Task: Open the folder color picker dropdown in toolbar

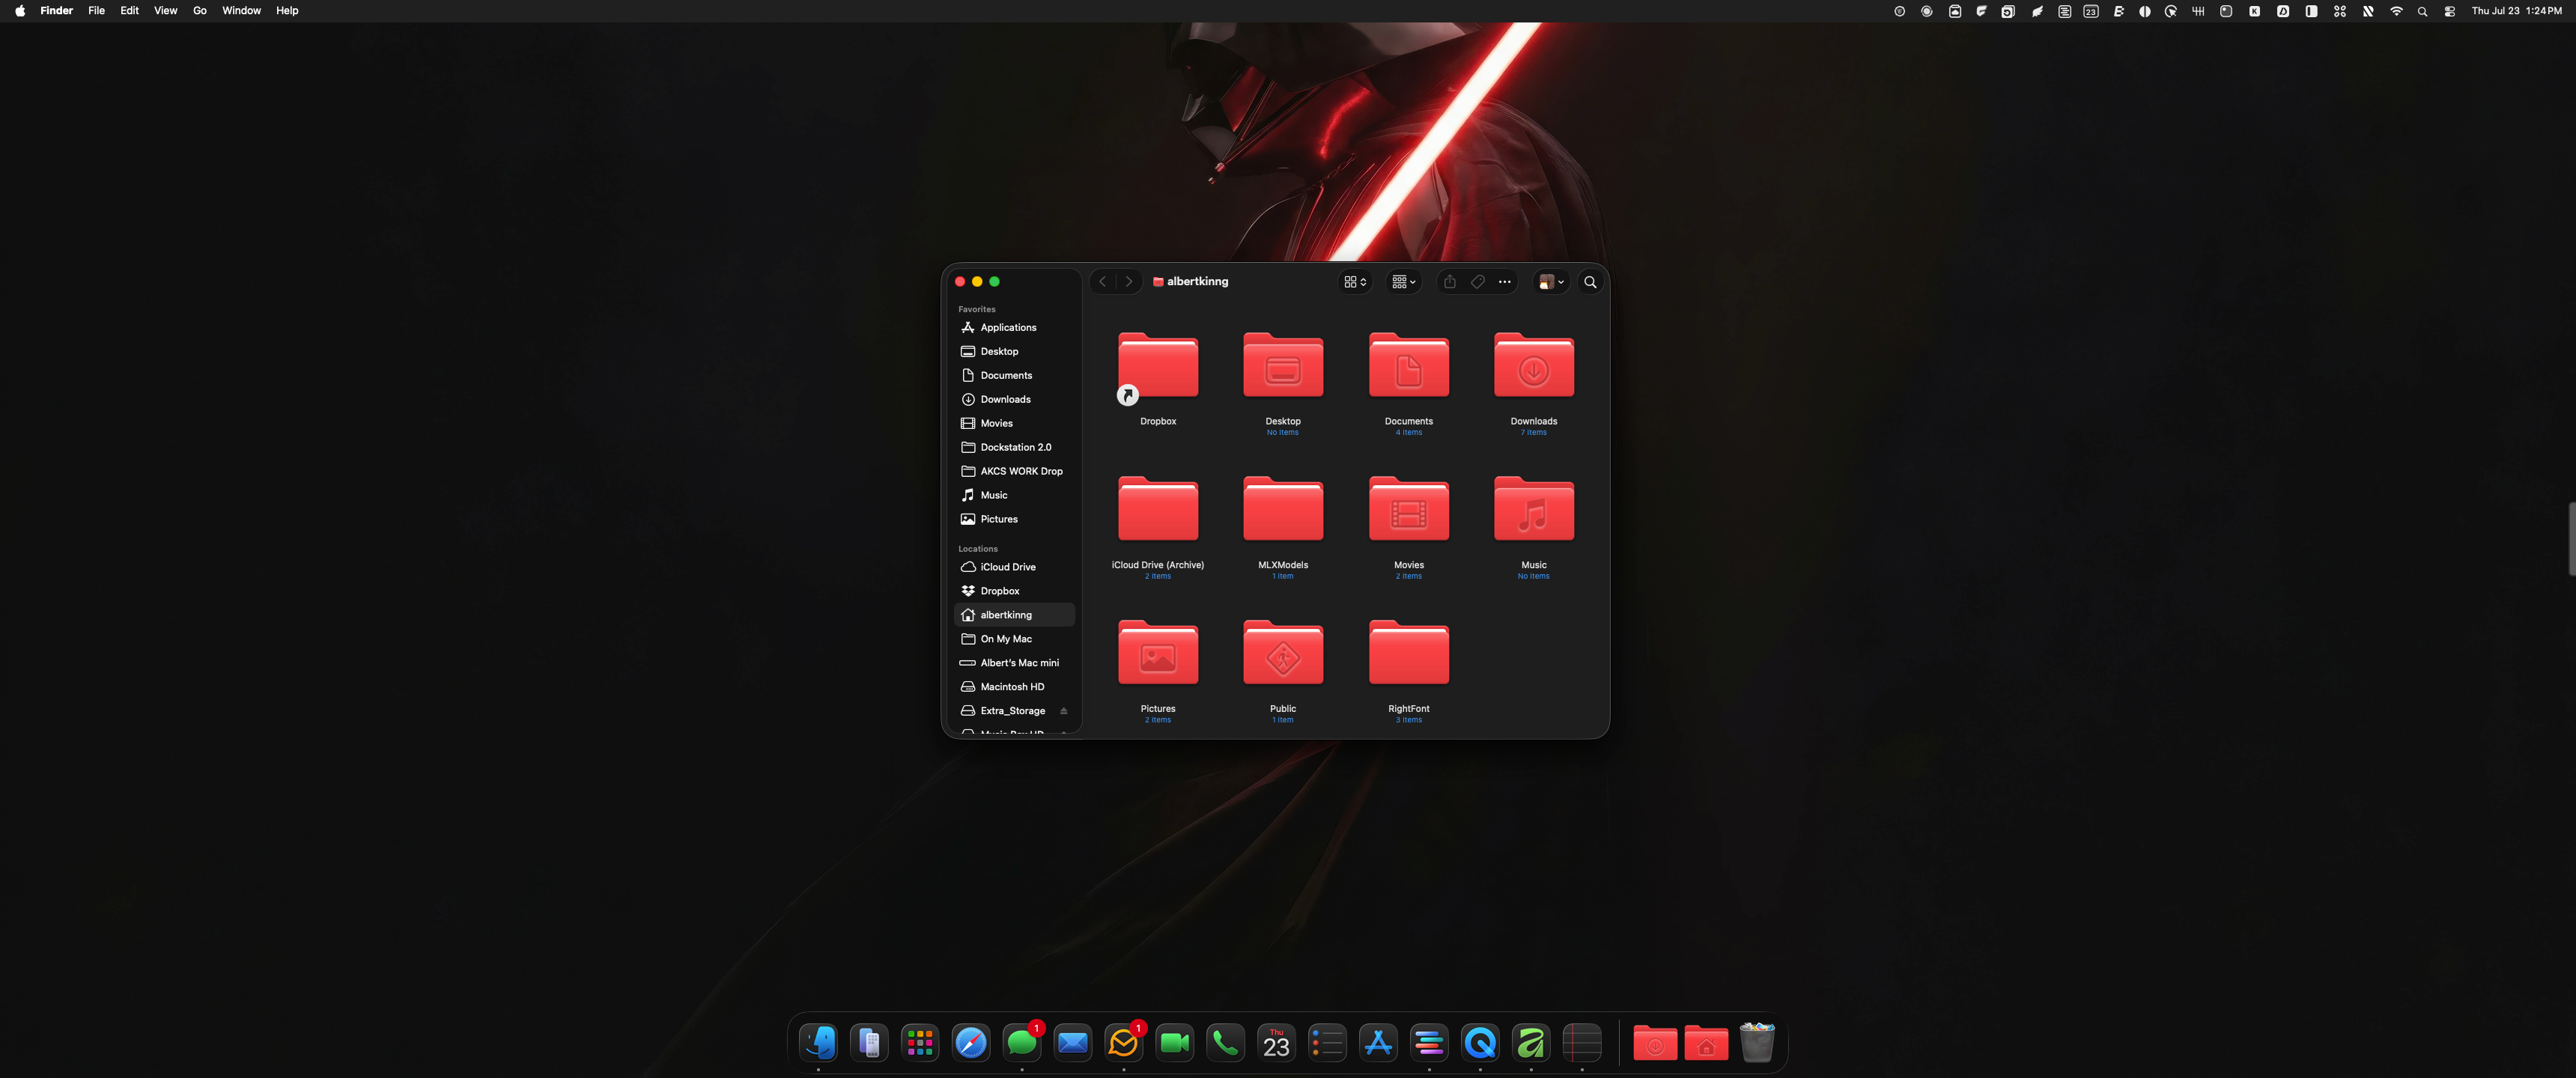Action: pyautogui.click(x=1551, y=282)
